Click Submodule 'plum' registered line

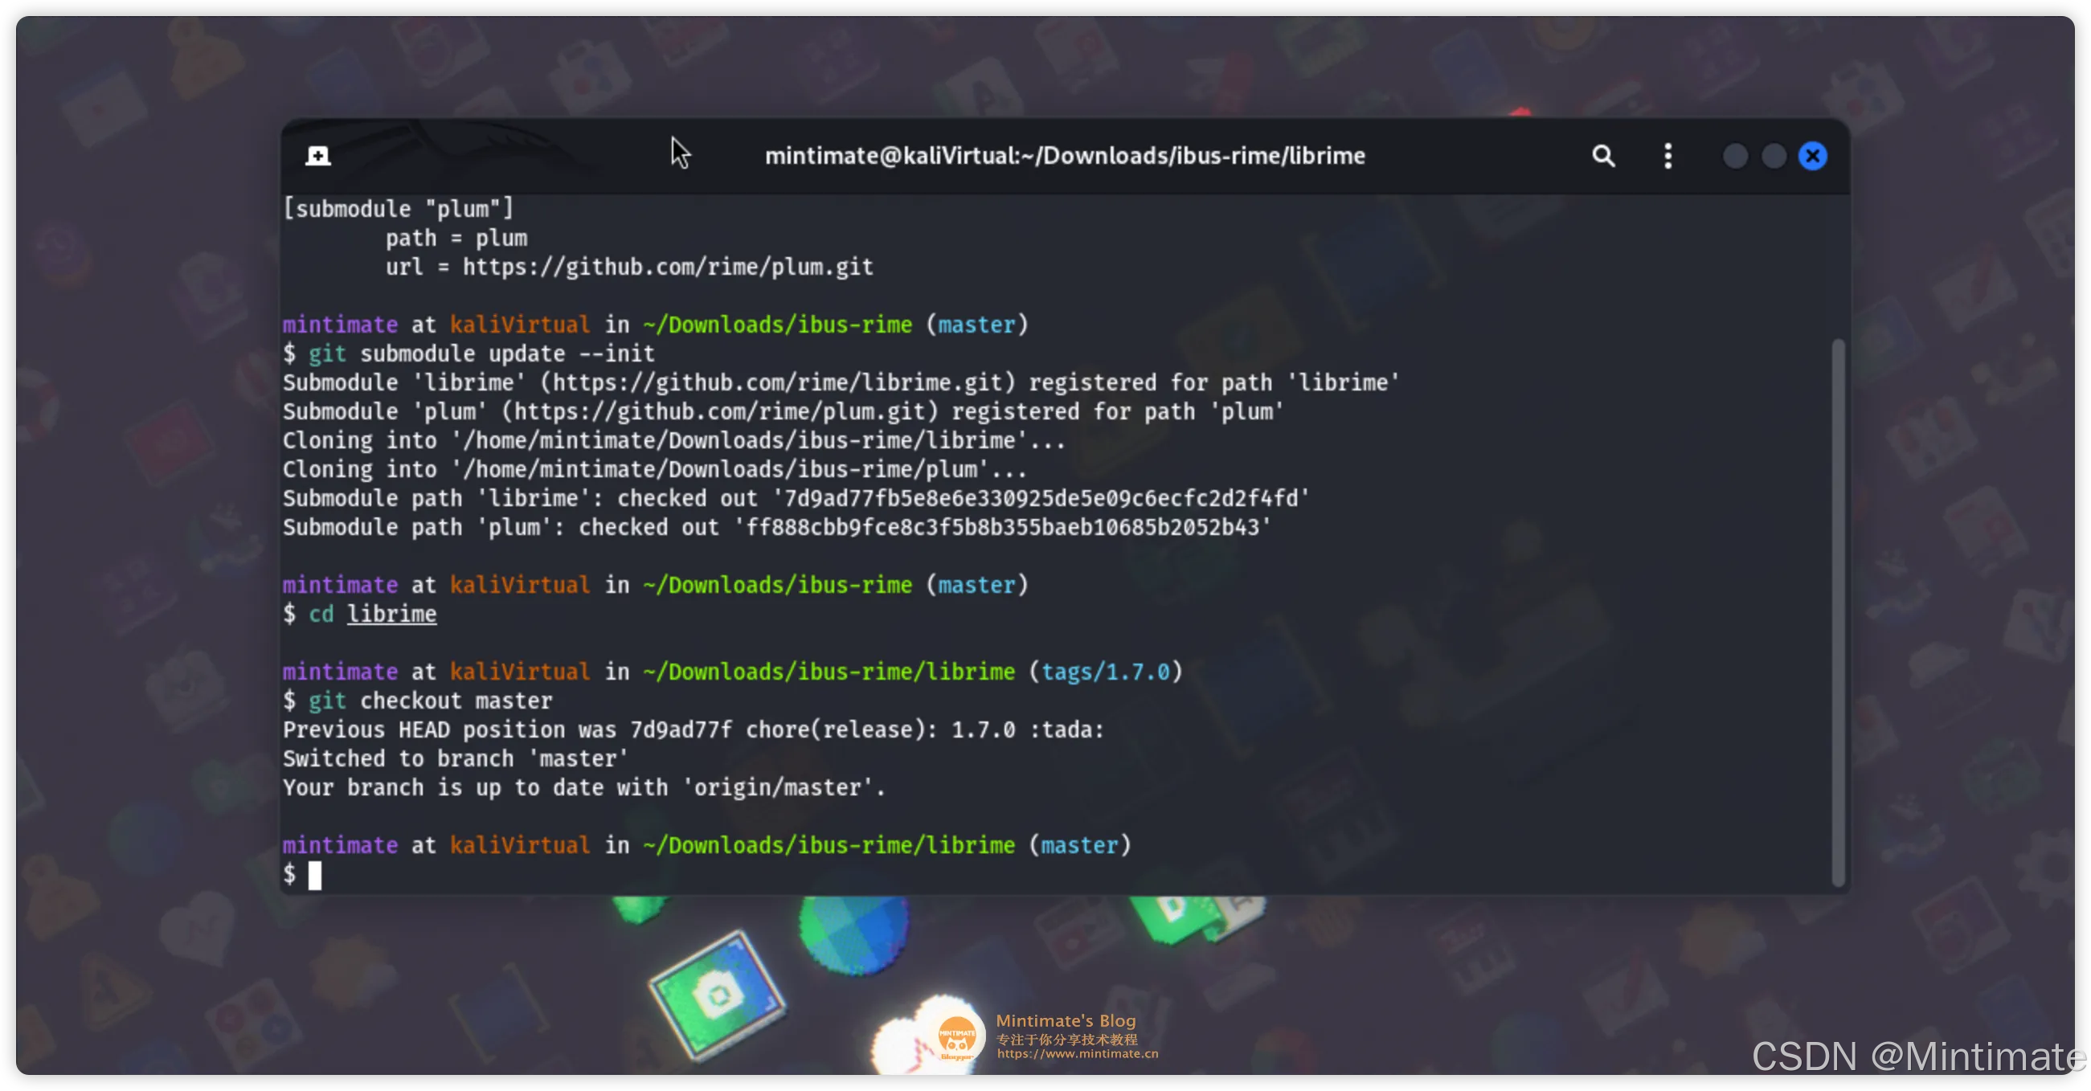(783, 412)
